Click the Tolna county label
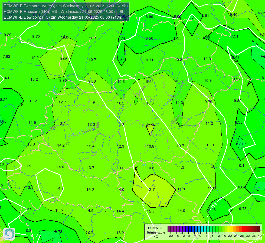 [95, 139]
